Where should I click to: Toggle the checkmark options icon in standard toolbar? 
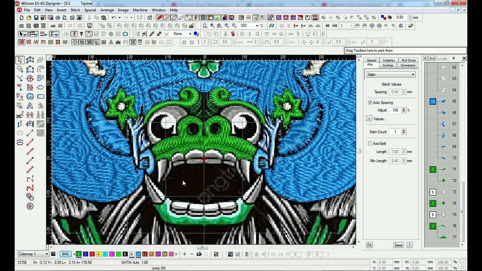(x=150, y=18)
